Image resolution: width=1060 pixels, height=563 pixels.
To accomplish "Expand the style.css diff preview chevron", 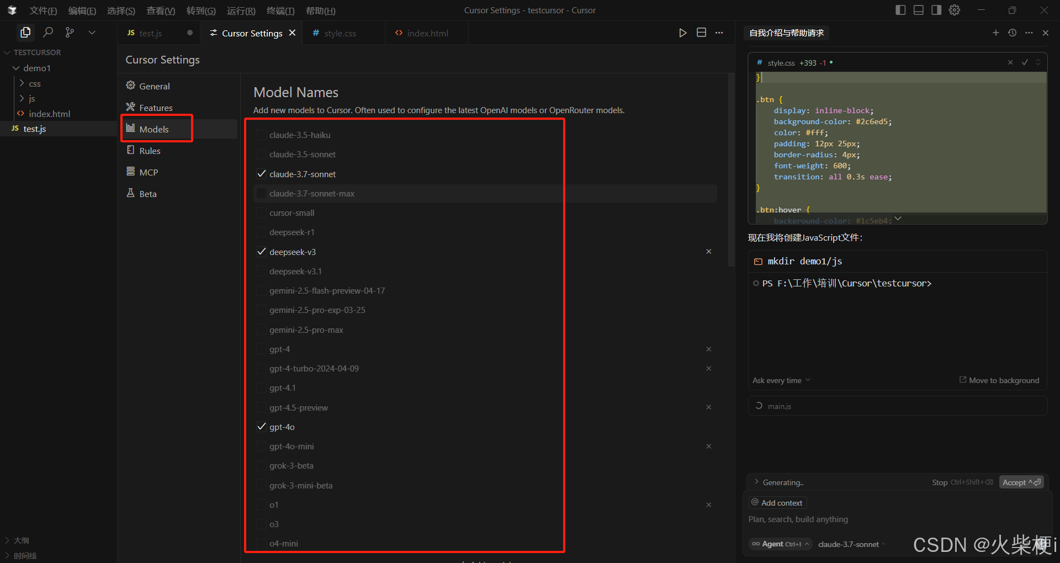I will click(898, 219).
